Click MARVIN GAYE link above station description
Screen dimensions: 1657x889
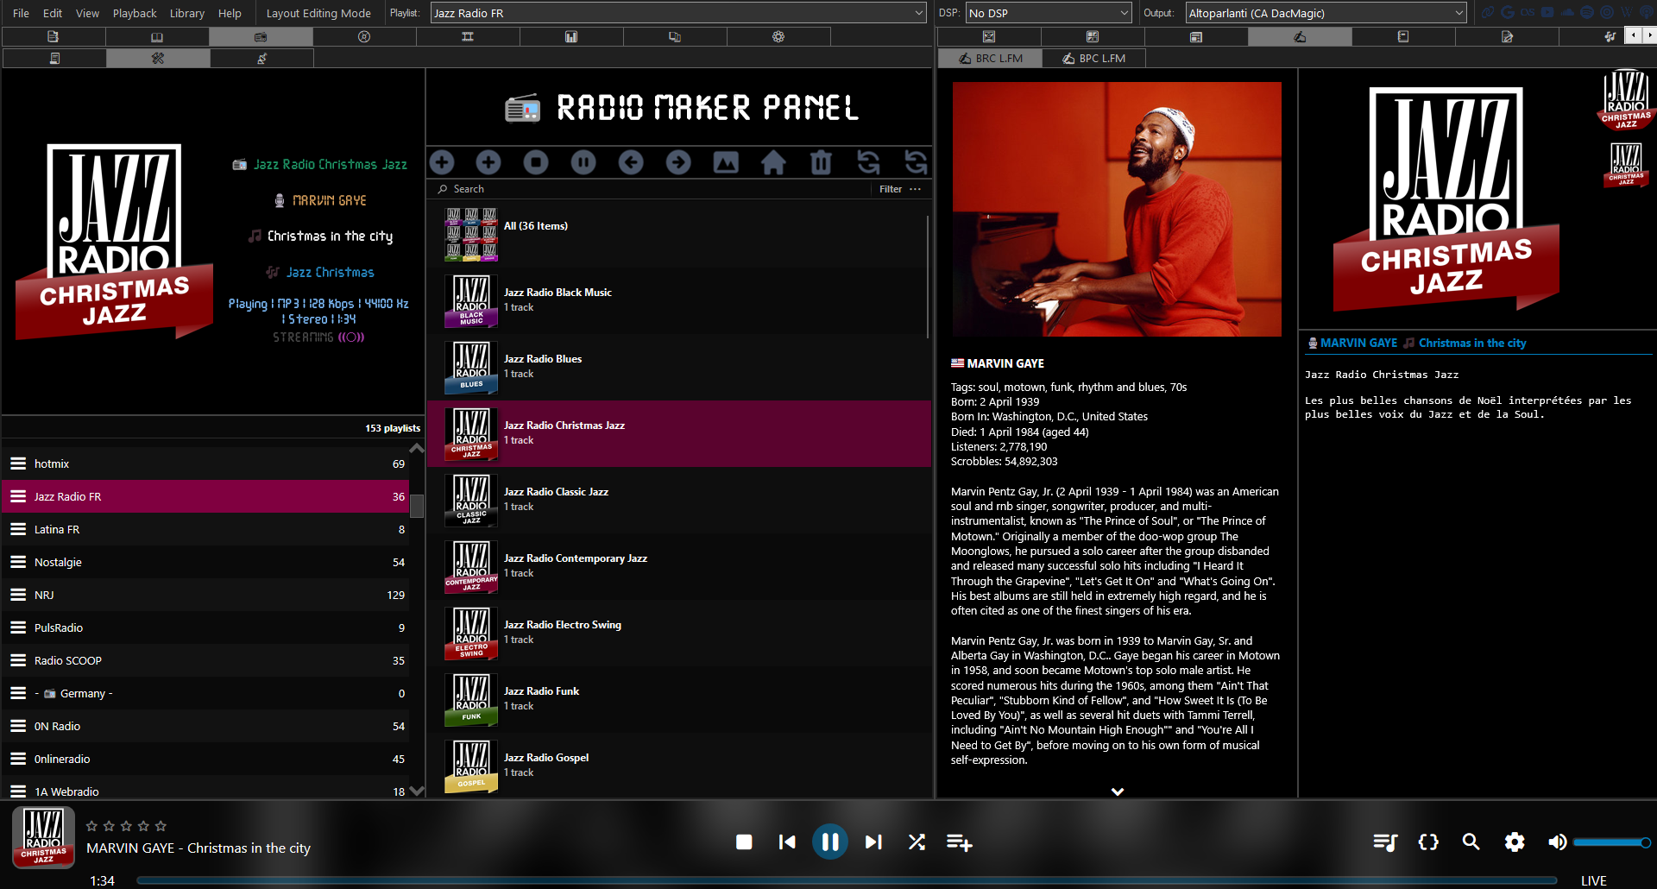tap(1359, 343)
